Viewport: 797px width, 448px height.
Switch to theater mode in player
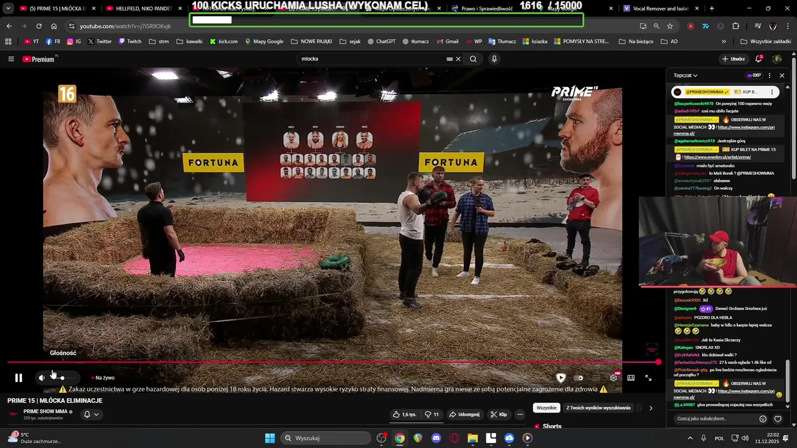pyautogui.click(x=631, y=378)
